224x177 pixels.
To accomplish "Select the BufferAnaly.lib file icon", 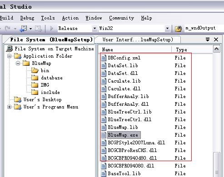I will (104, 97).
